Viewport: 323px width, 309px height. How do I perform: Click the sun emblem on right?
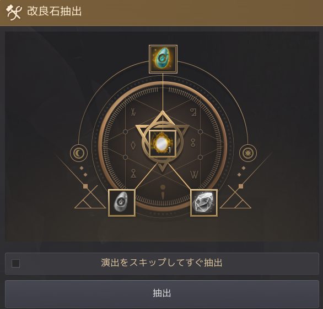(248, 153)
